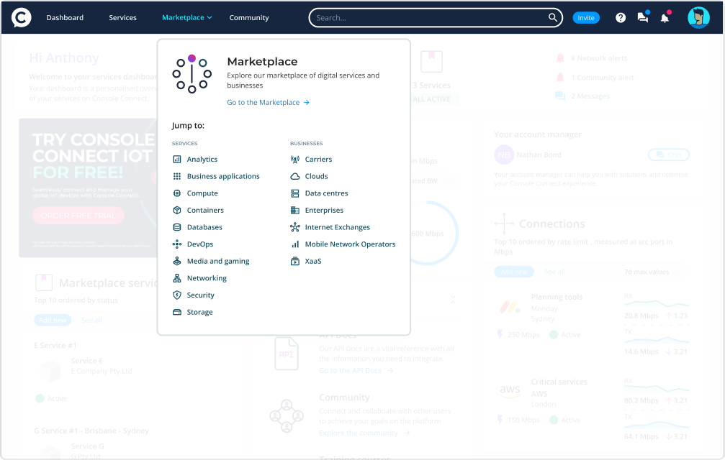
Task: Select Media and gaming entry
Action: pyautogui.click(x=217, y=261)
